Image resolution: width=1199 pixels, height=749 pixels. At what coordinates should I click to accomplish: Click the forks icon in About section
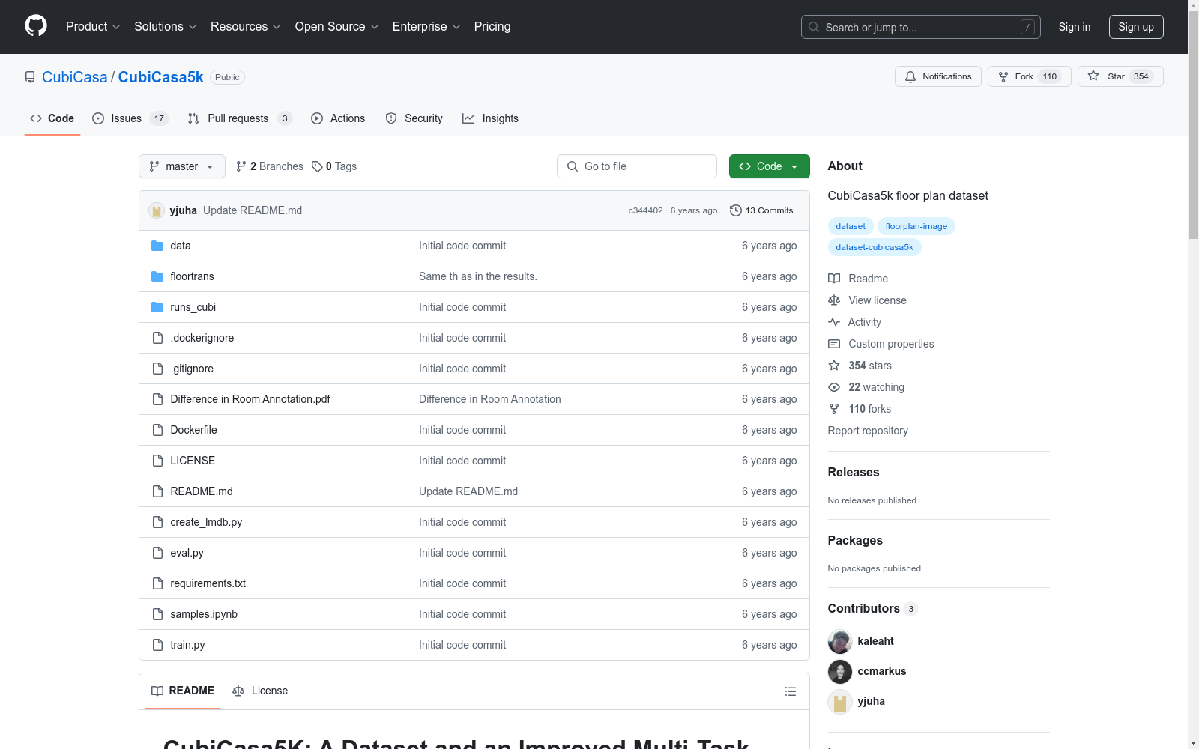point(834,409)
